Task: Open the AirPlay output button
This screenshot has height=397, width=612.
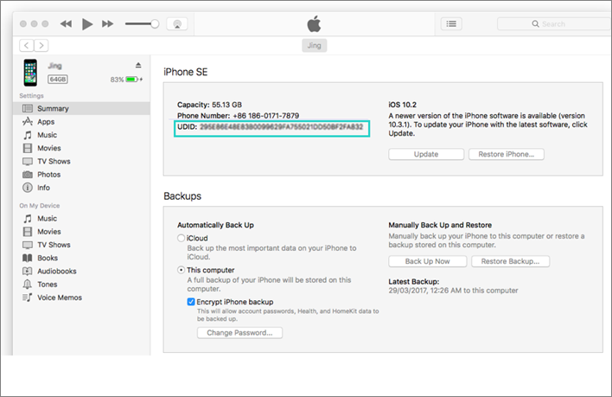Action: [177, 24]
